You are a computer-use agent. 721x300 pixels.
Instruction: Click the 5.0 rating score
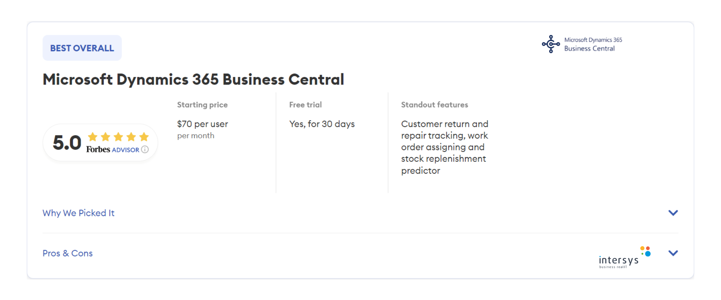tap(67, 142)
